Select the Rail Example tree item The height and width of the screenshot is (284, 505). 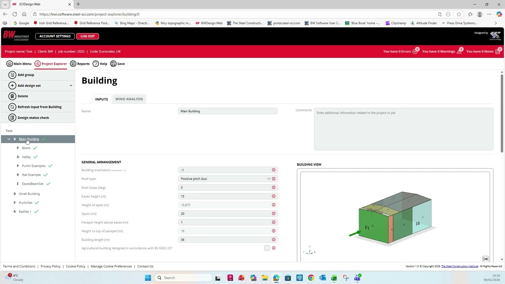[x=32, y=175]
